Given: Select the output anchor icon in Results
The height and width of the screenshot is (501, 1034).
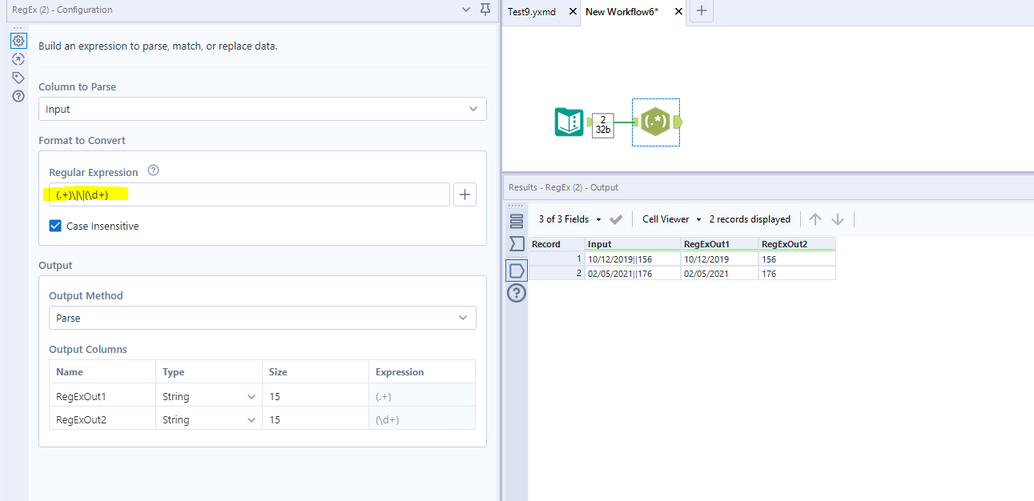Looking at the screenshot, I should 516,271.
